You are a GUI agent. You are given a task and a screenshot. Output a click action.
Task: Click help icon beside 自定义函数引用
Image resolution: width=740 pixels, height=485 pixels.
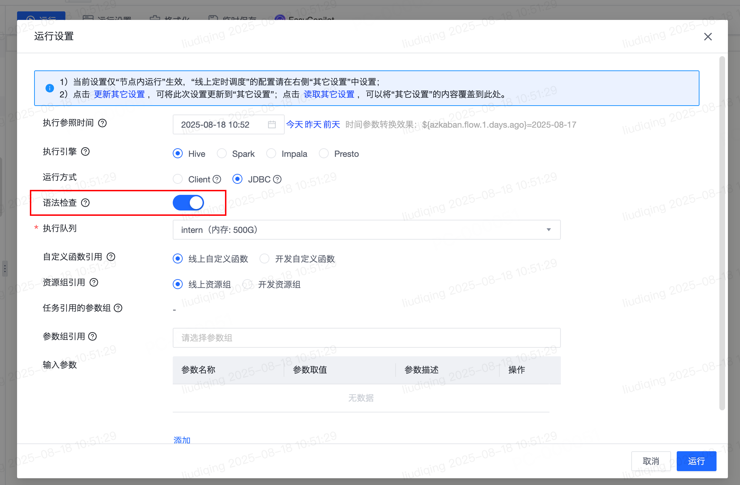(111, 257)
